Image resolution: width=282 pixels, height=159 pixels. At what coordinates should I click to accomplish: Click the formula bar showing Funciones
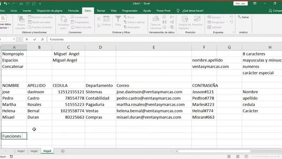coord(164,39)
